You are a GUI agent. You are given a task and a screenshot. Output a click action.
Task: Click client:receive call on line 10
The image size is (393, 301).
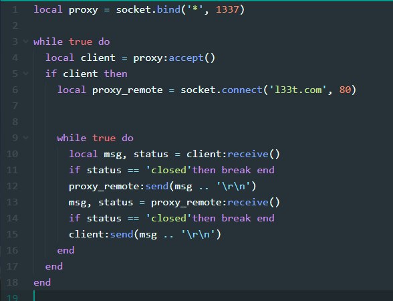[233, 154]
